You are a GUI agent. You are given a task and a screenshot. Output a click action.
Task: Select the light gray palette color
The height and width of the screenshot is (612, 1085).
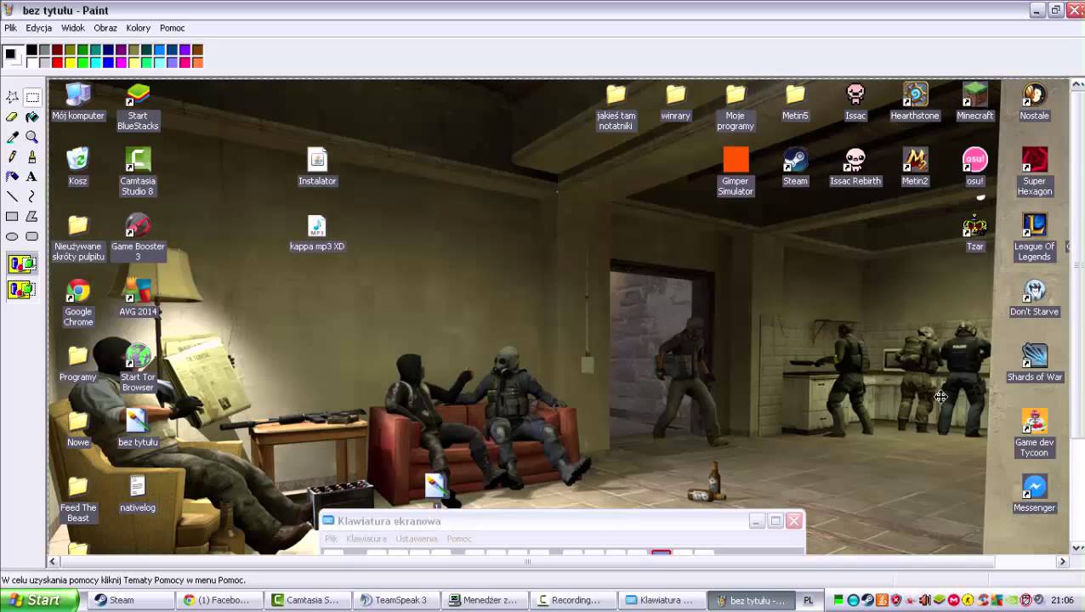(x=44, y=62)
